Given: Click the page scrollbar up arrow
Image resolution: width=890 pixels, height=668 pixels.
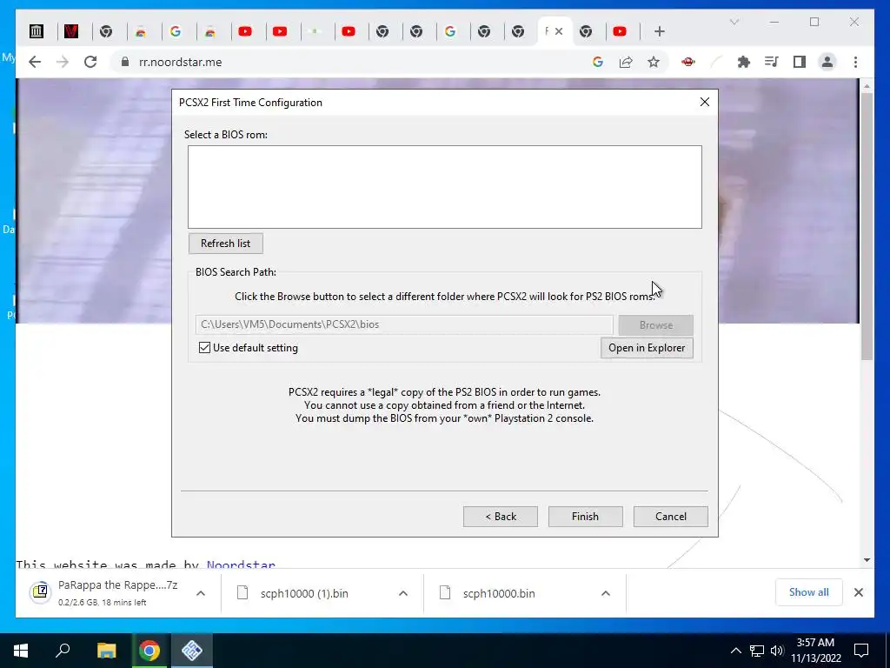Looking at the screenshot, I should pos(867,86).
